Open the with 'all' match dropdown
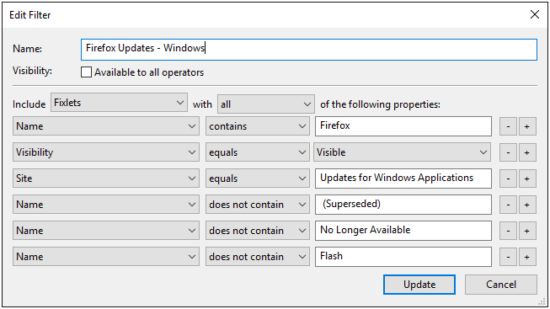 [266, 104]
